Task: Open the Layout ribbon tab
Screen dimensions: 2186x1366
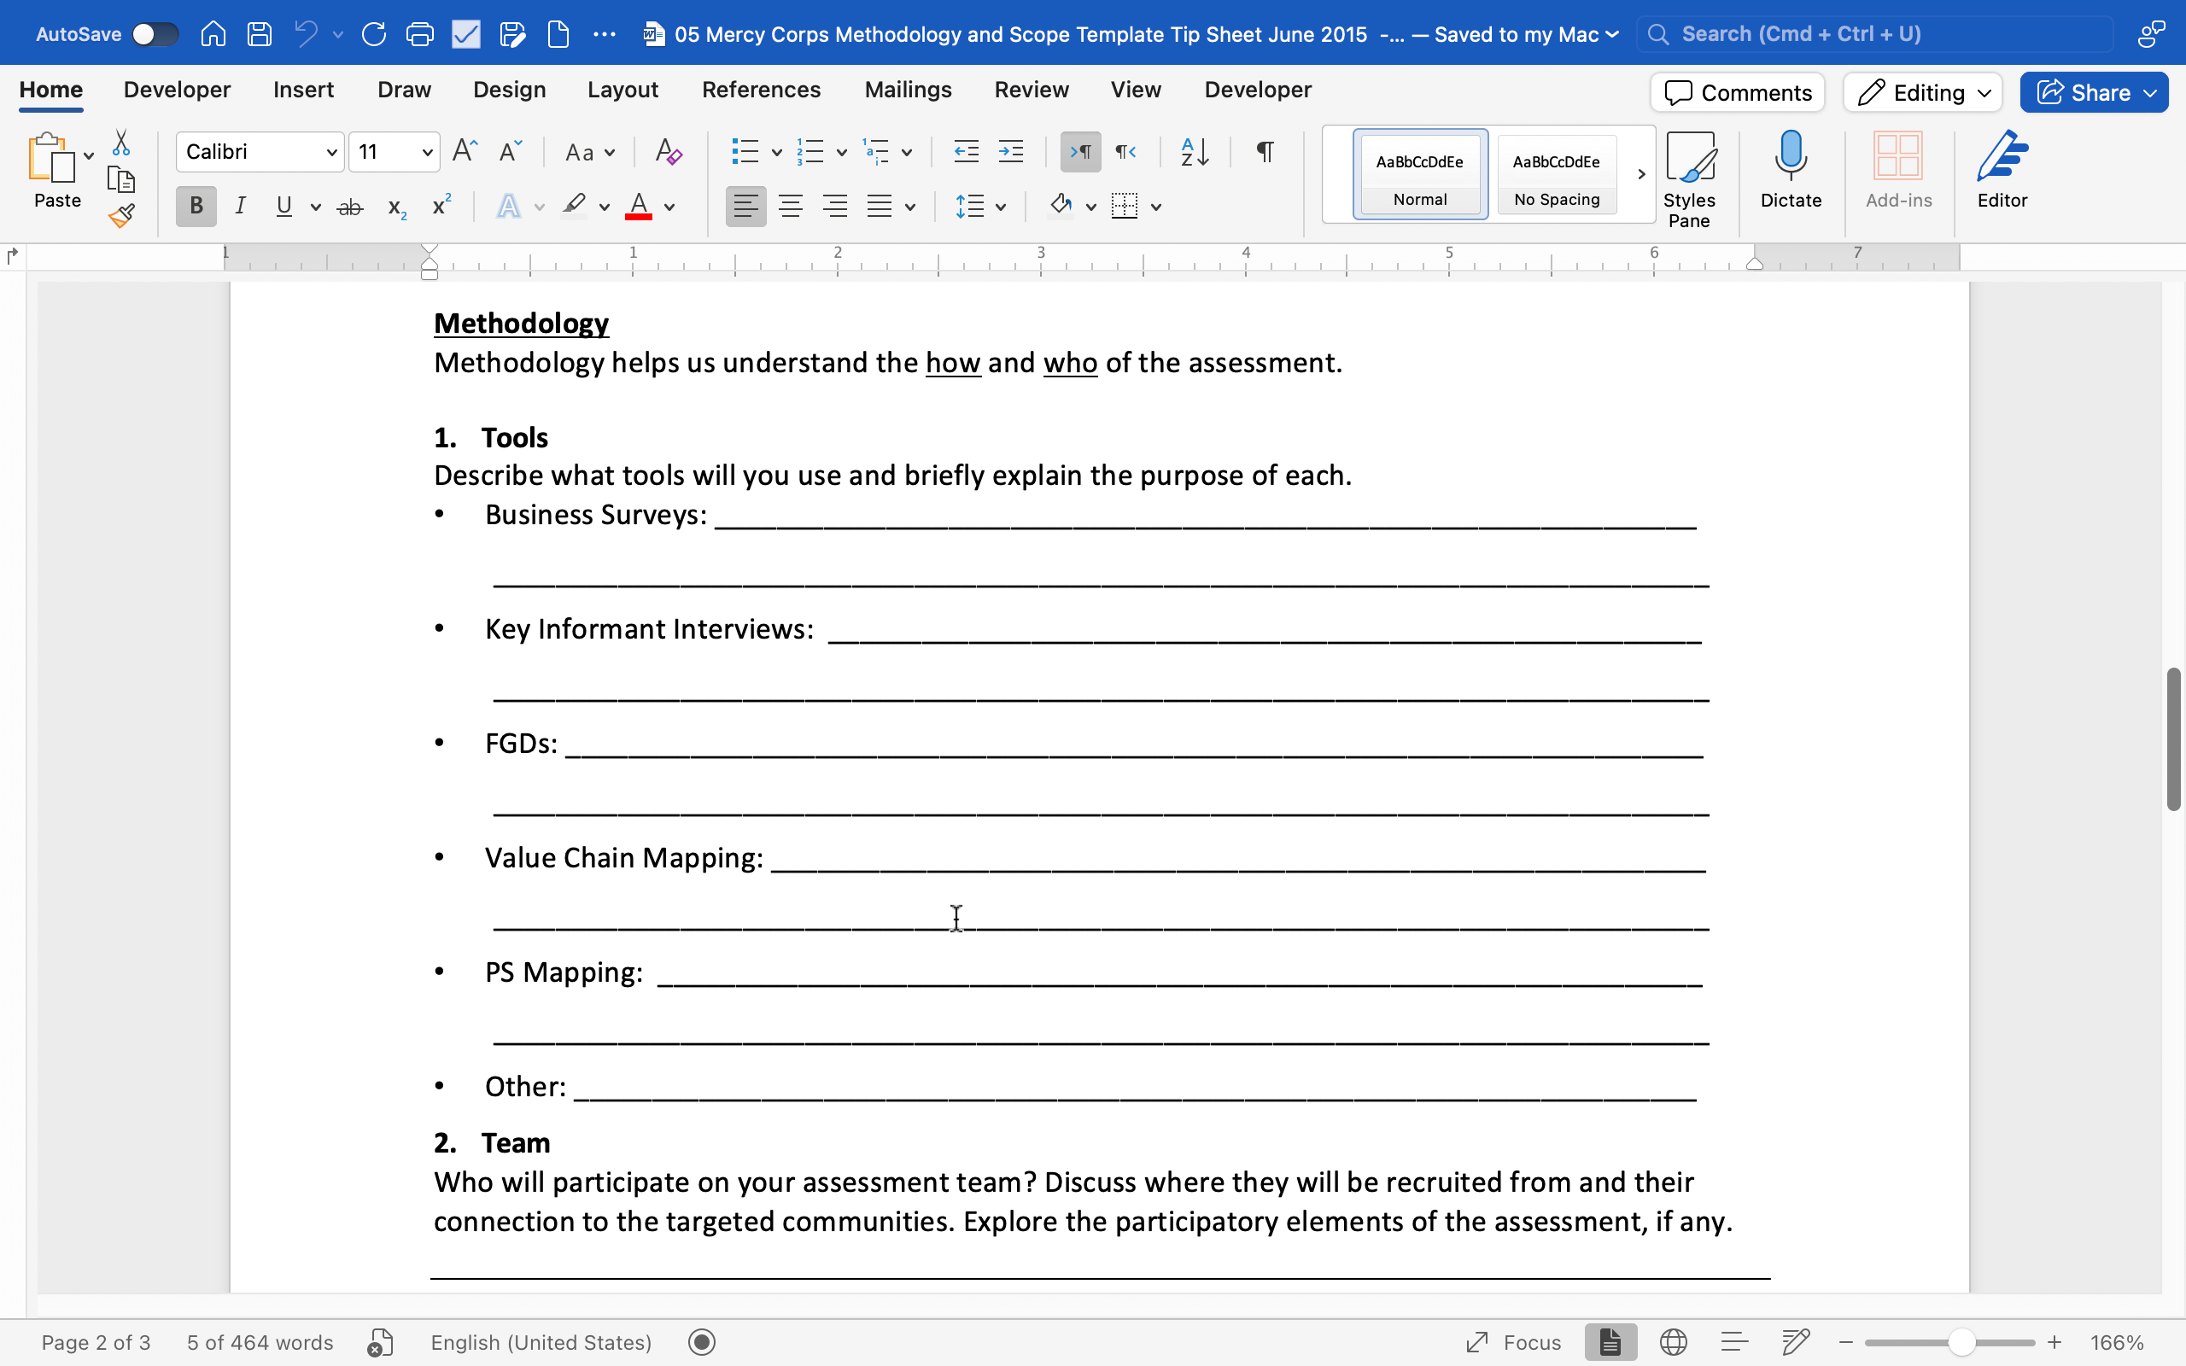Action: [x=622, y=90]
